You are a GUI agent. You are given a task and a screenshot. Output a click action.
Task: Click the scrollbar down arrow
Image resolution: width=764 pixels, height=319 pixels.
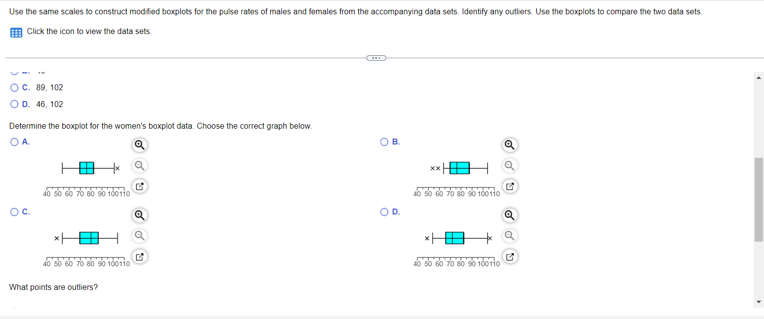(x=759, y=301)
